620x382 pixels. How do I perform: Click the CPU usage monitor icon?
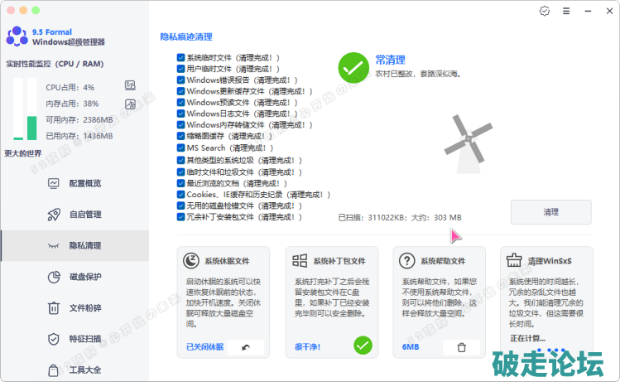pyautogui.click(x=130, y=85)
